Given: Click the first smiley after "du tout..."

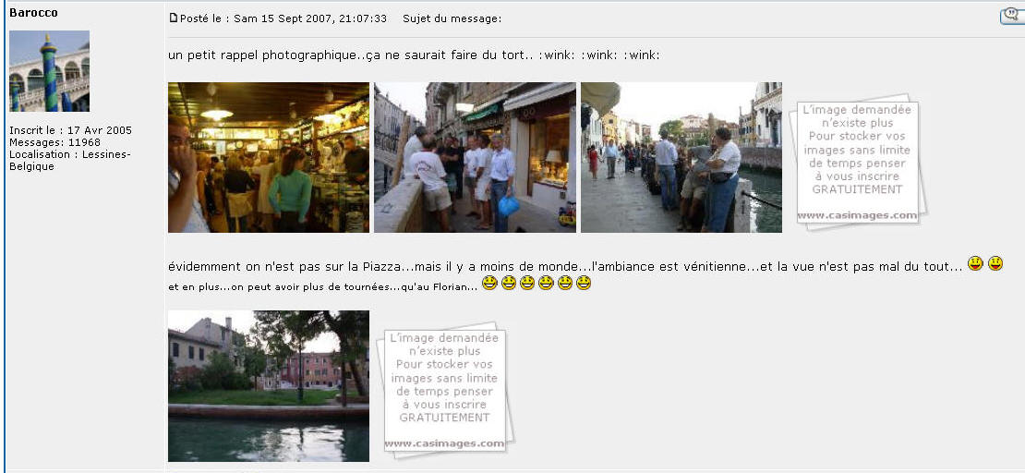Looking at the screenshot, I should coord(975,263).
